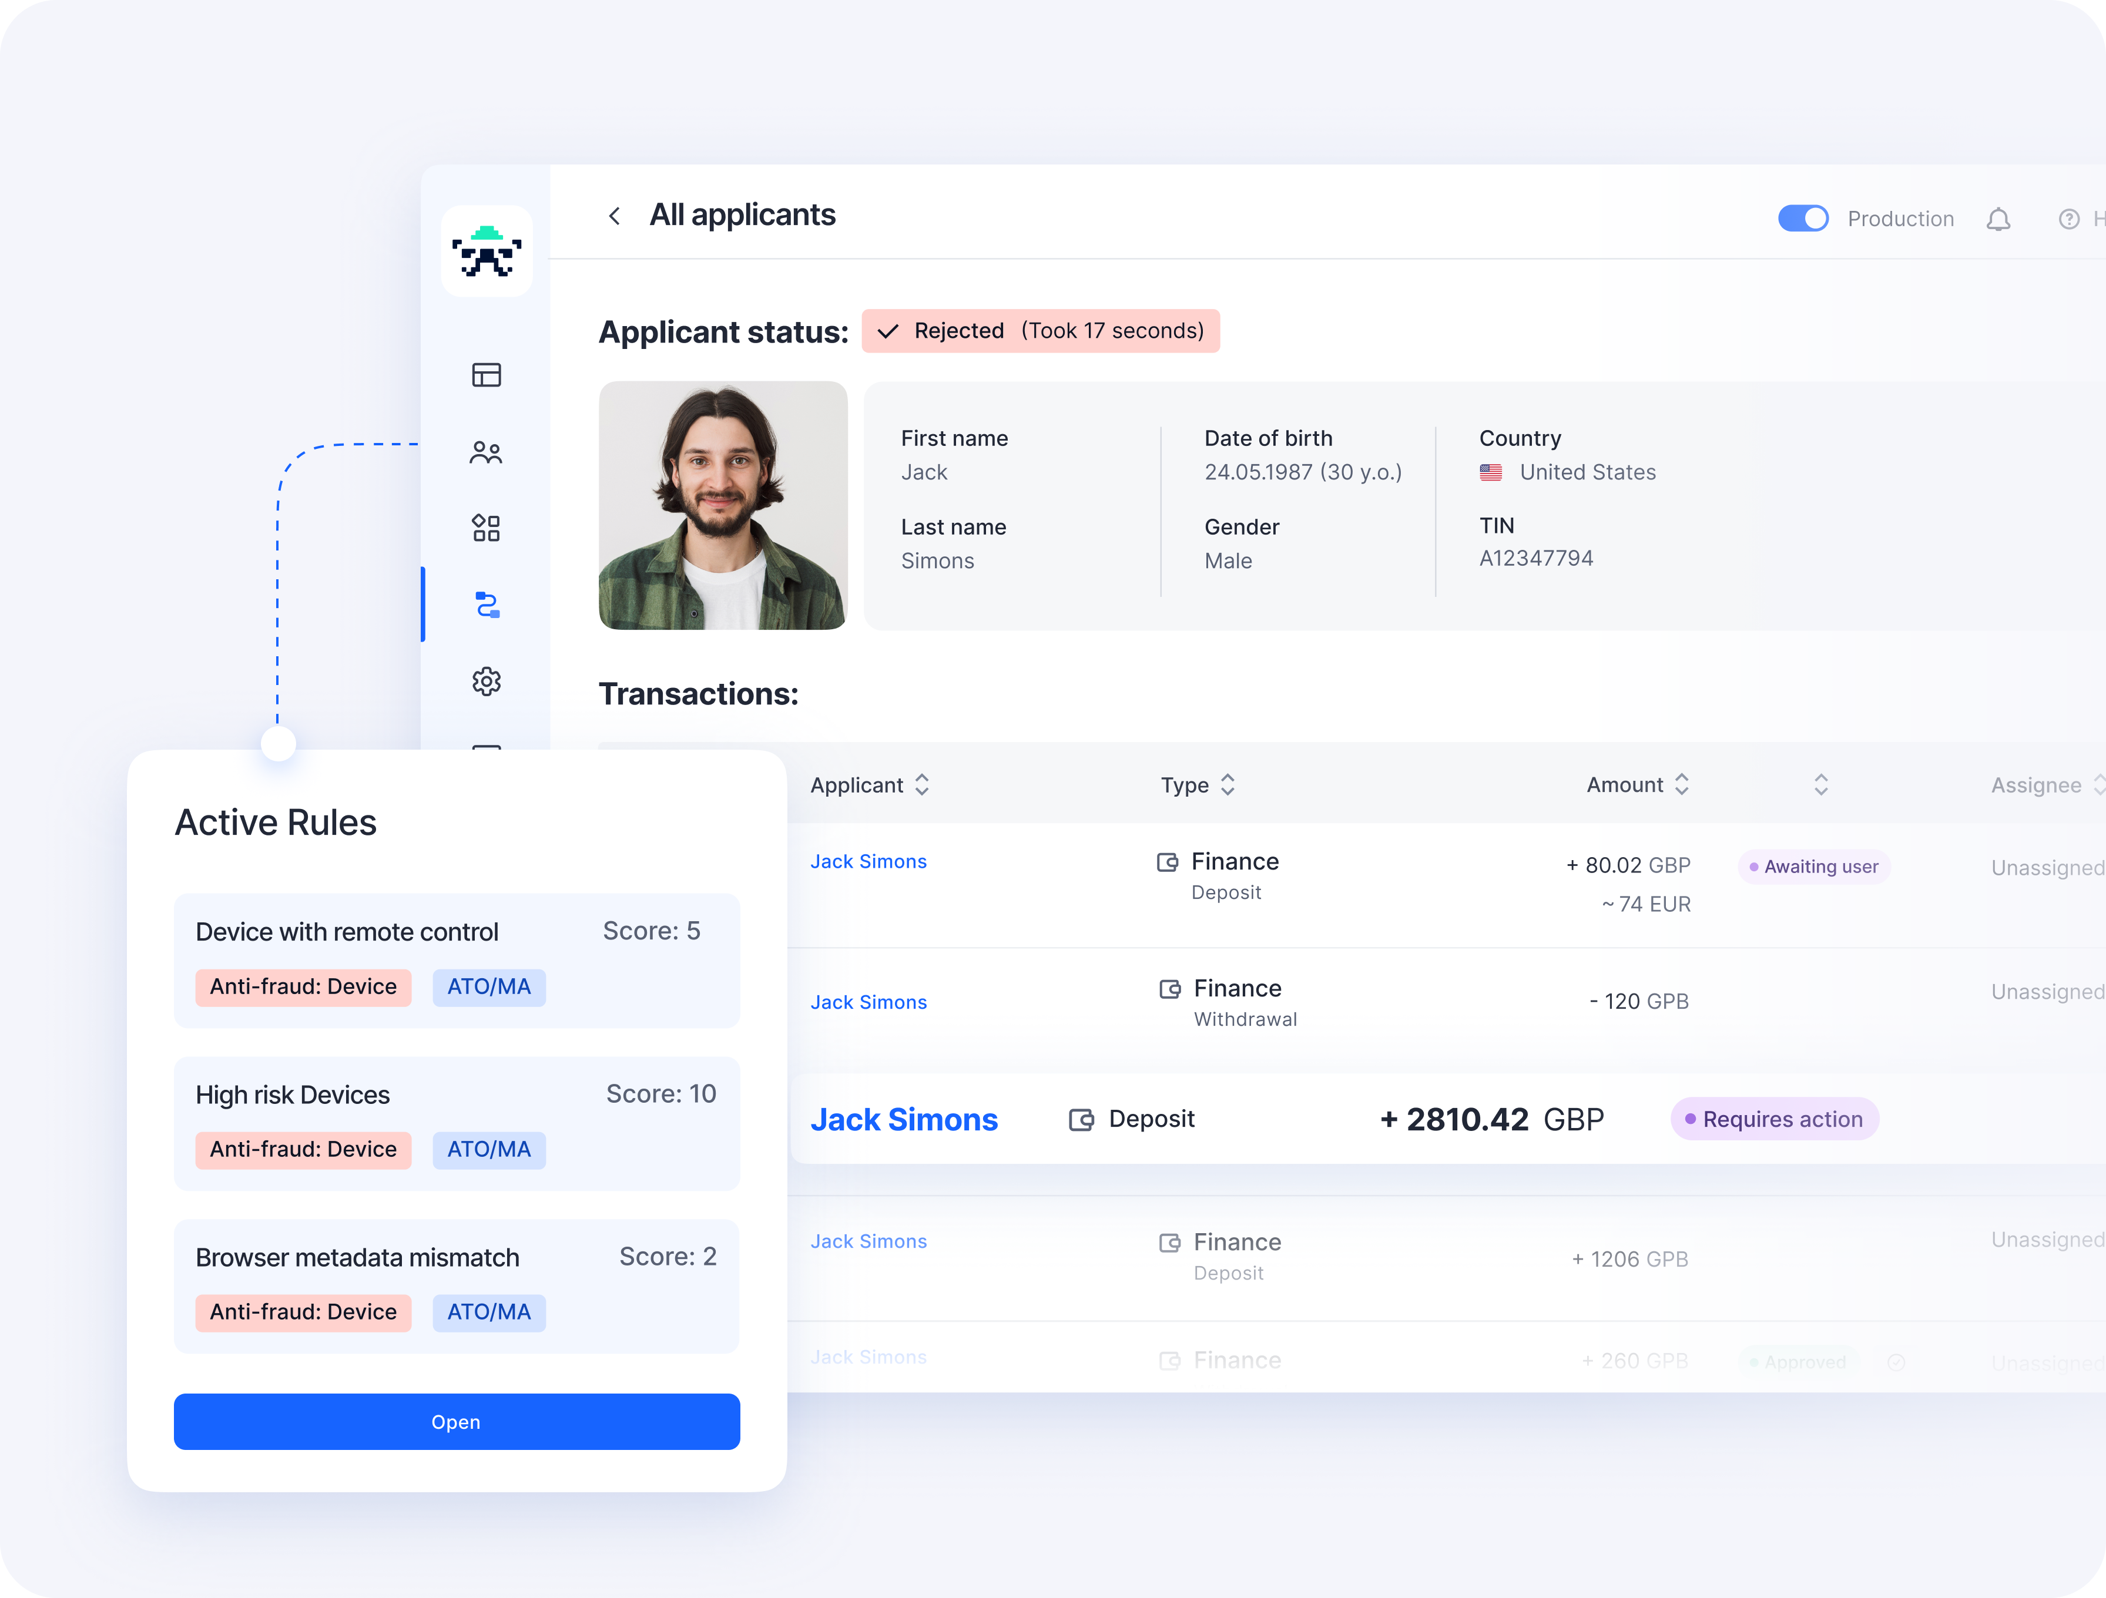This screenshot has height=1598, width=2106.
Task: Click the applicant profile photo
Action: (723, 505)
